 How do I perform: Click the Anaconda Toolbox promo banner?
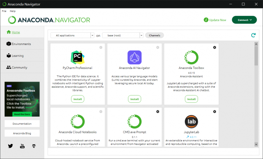(22, 99)
